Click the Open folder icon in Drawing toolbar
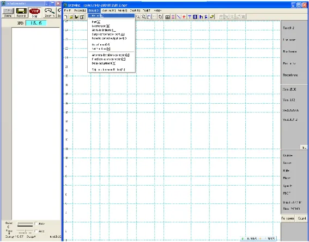Image resolution: width=309 pixels, height=242 pixels. pyautogui.click(x=71, y=17)
